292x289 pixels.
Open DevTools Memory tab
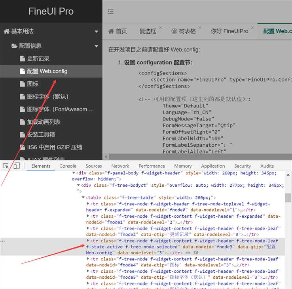point(183,166)
